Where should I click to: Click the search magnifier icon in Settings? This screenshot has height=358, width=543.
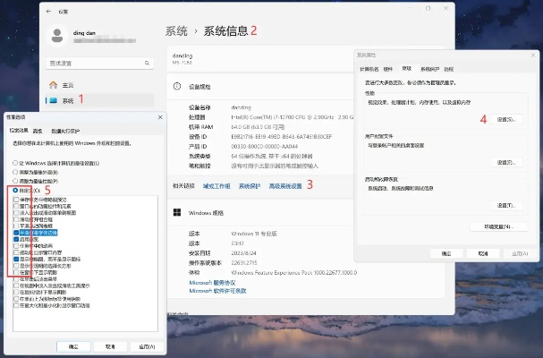tap(147, 64)
